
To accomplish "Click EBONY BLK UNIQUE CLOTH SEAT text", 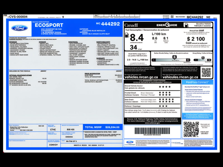I will pos(96,34).
